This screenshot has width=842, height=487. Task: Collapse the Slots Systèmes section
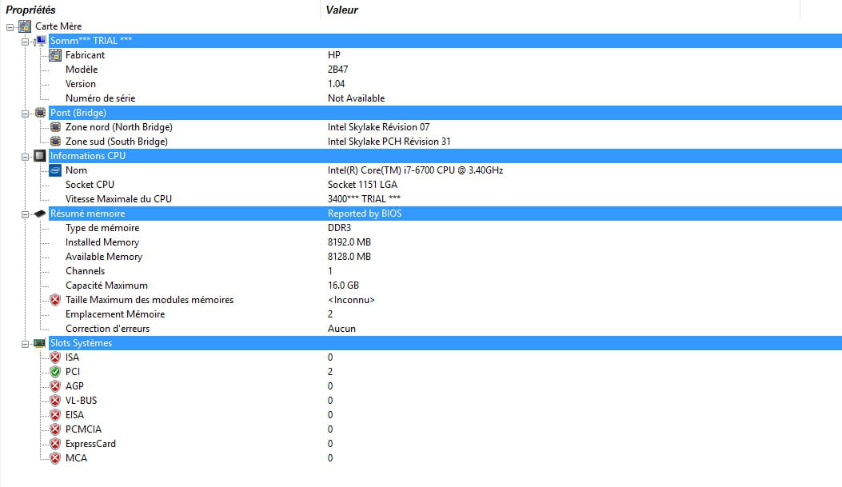click(25, 344)
